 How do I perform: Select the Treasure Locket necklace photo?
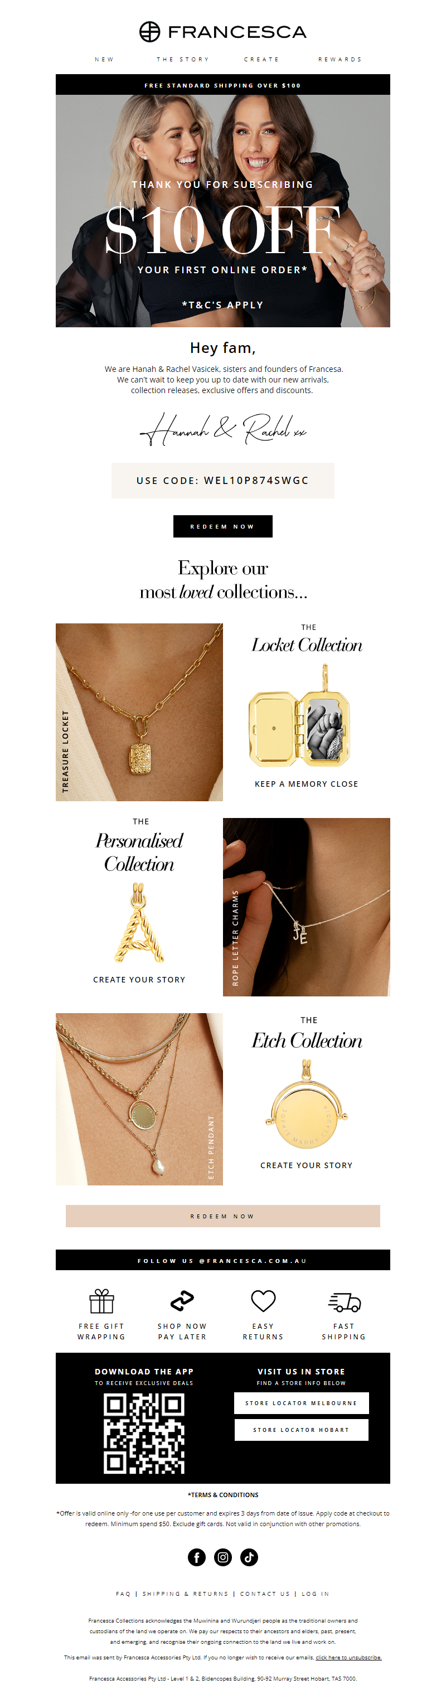coord(139,711)
